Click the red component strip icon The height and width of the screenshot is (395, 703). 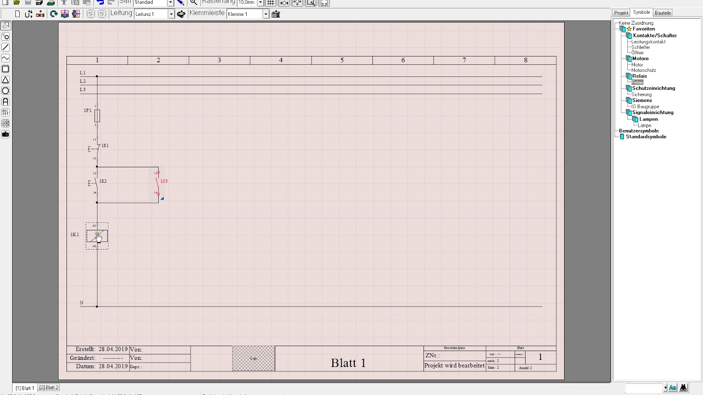pos(40,14)
